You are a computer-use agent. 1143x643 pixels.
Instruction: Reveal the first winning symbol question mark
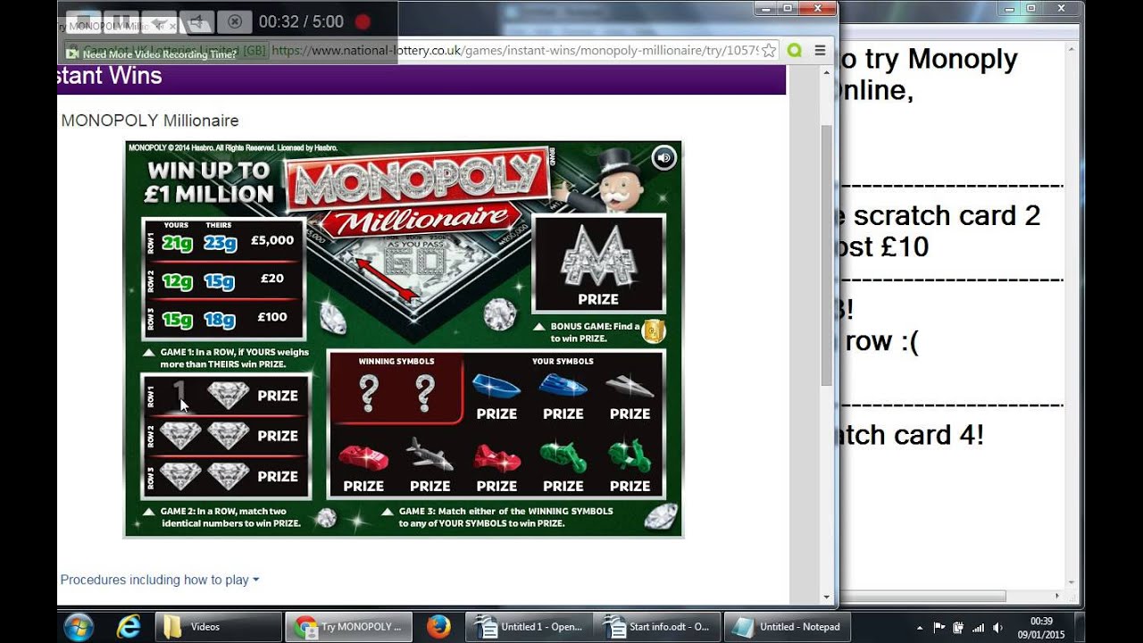369,393
